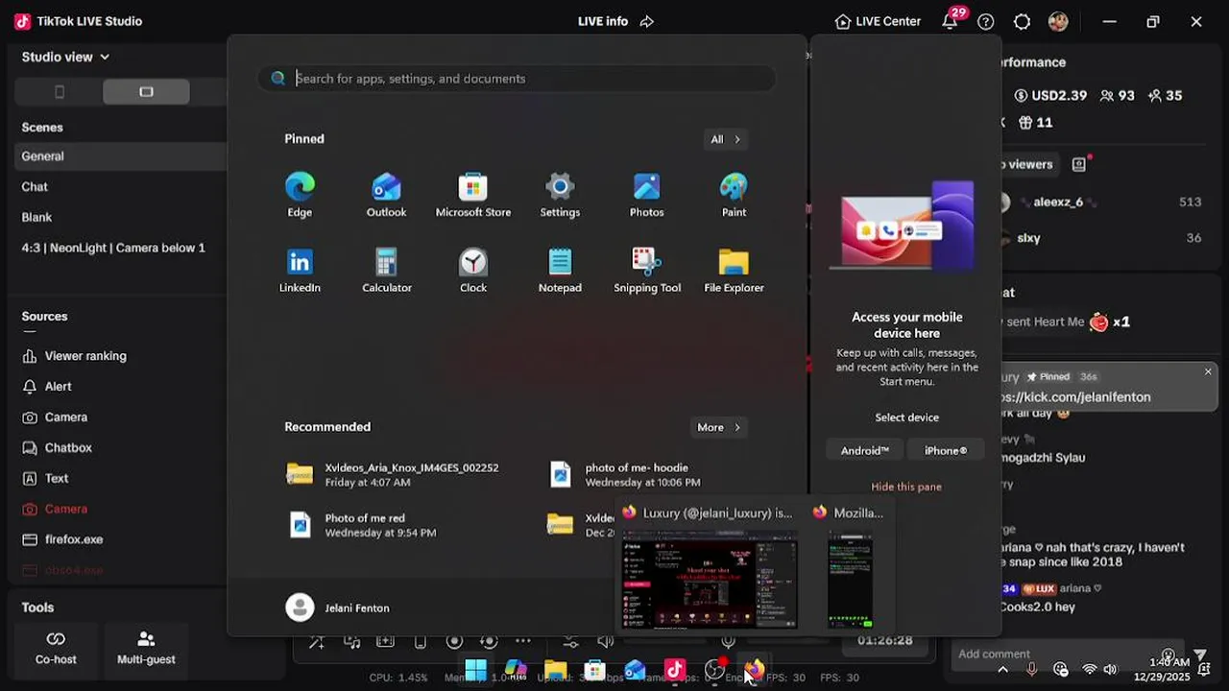Click the microphone icon in the system tray
The width and height of the screenshot is (1229, 691).
click(x=1032, y=669)
